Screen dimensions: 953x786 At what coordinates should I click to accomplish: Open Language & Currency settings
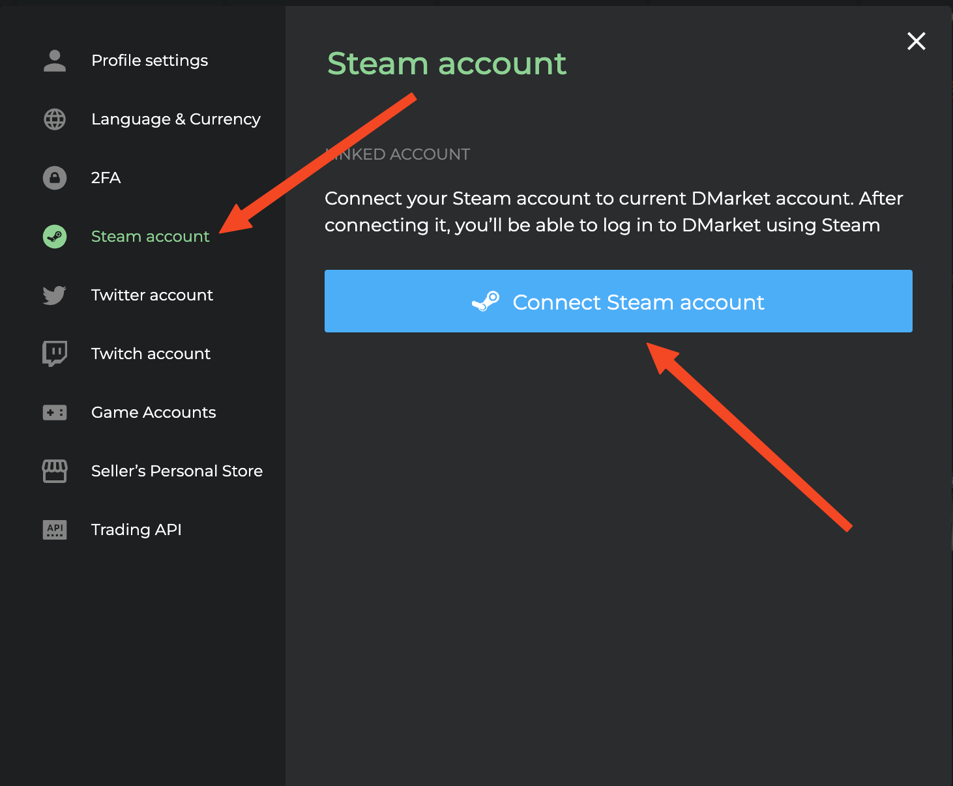[x=176, y=119]
